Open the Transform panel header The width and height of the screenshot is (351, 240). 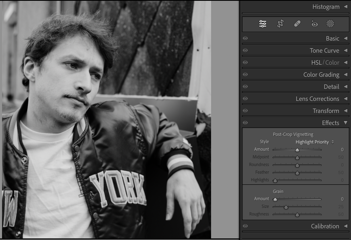point(326,111)
